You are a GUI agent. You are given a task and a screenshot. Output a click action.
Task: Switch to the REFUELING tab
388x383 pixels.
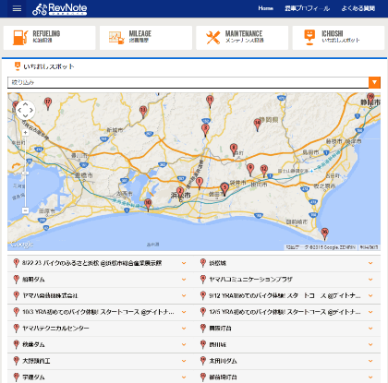(49, 38)
